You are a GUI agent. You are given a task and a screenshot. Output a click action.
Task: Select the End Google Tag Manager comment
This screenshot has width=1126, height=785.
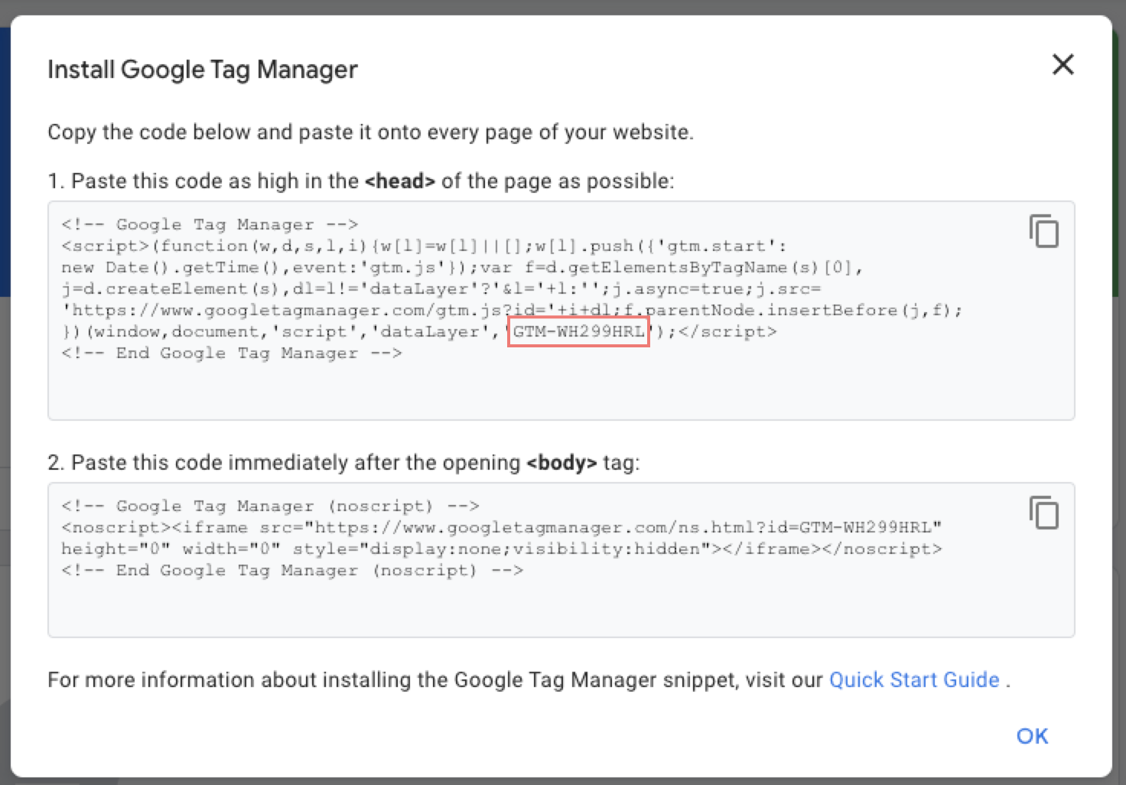point(232,353)
